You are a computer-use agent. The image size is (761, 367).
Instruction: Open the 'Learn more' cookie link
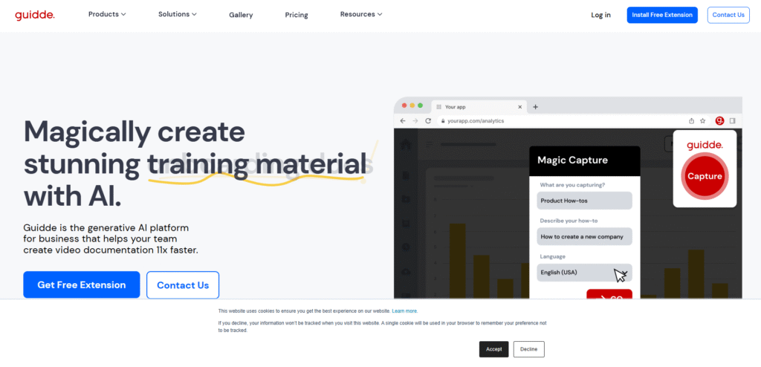click(x=405, y=311)
